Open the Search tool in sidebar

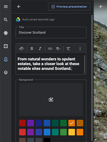pyautogui.click(x=6, y=20)
